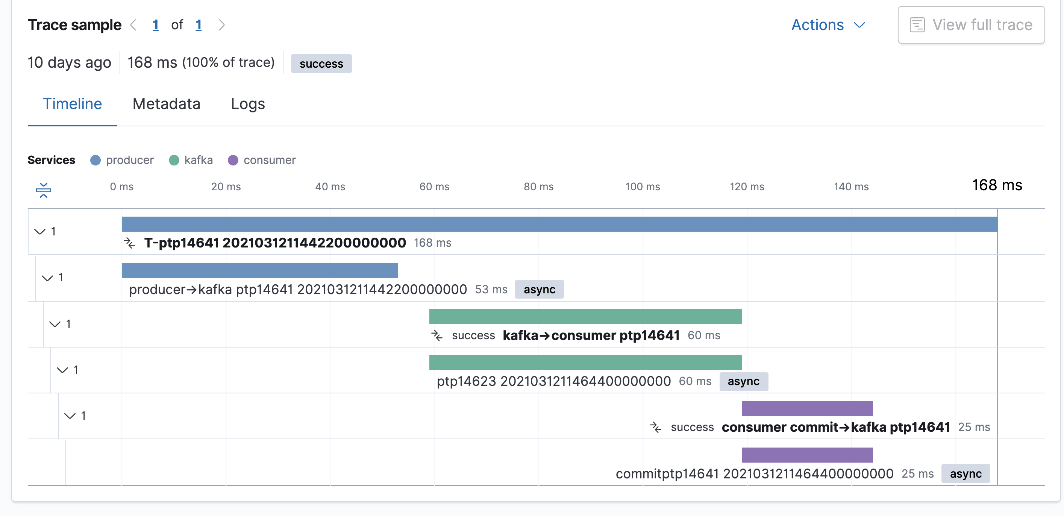Switch to the Metadata tab
Screen dimensions: 1064x516
166,104
